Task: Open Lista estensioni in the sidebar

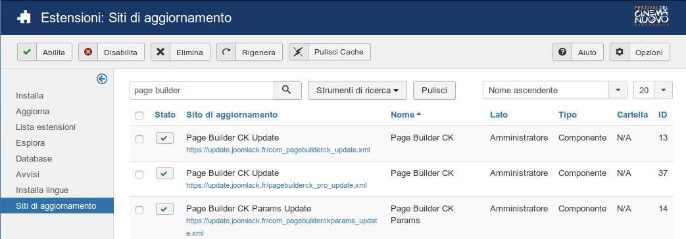Action: [x=45, y=127]
